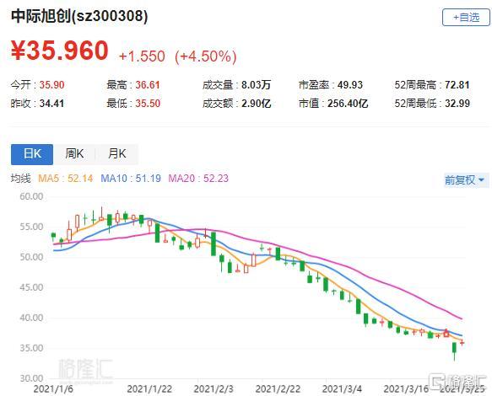Add stock to watchlist with +自选 button
The image size is (492, 396).
[466, 17]
